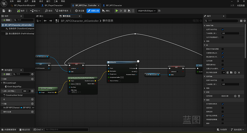Click the Components panel search field
Screen dimensions: 247x133
point(24,20)
